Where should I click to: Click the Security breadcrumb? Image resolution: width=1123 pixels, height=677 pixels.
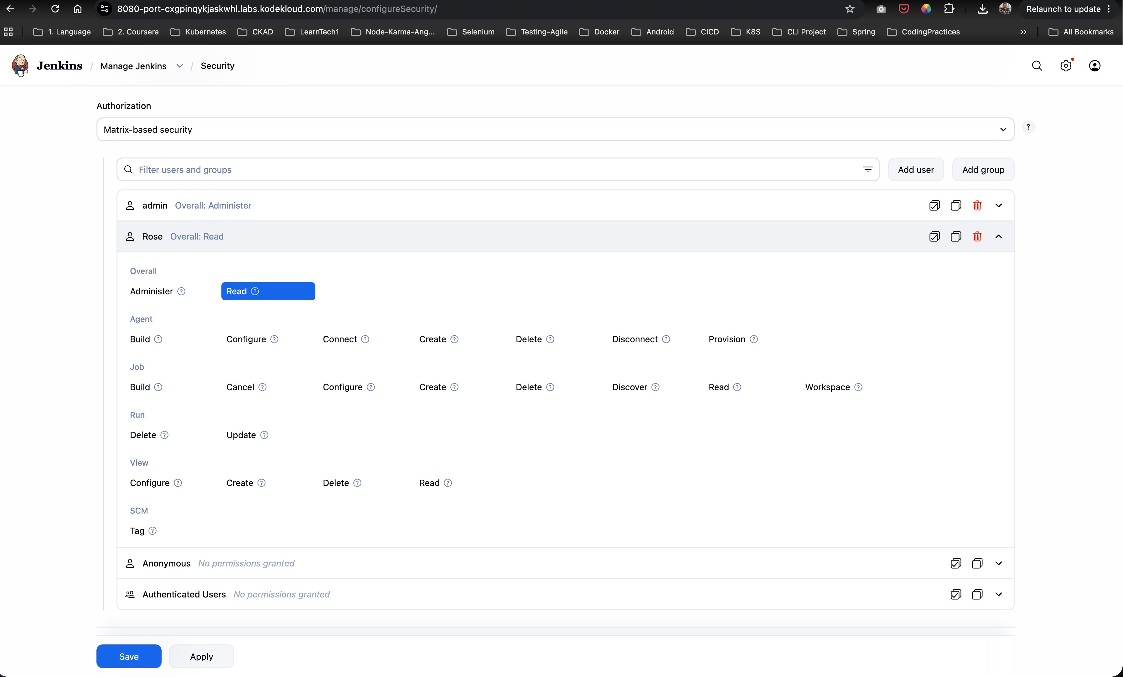(217, 66)
